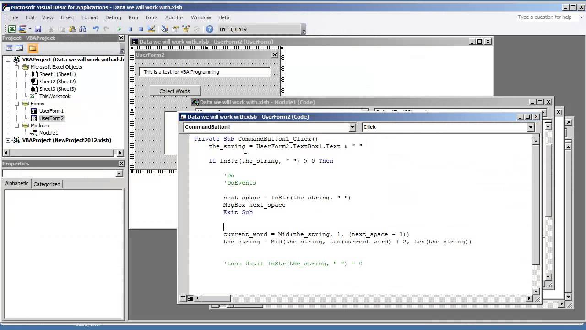Select Sheet3 (Sheet3) in project tree

pos(57,89)
